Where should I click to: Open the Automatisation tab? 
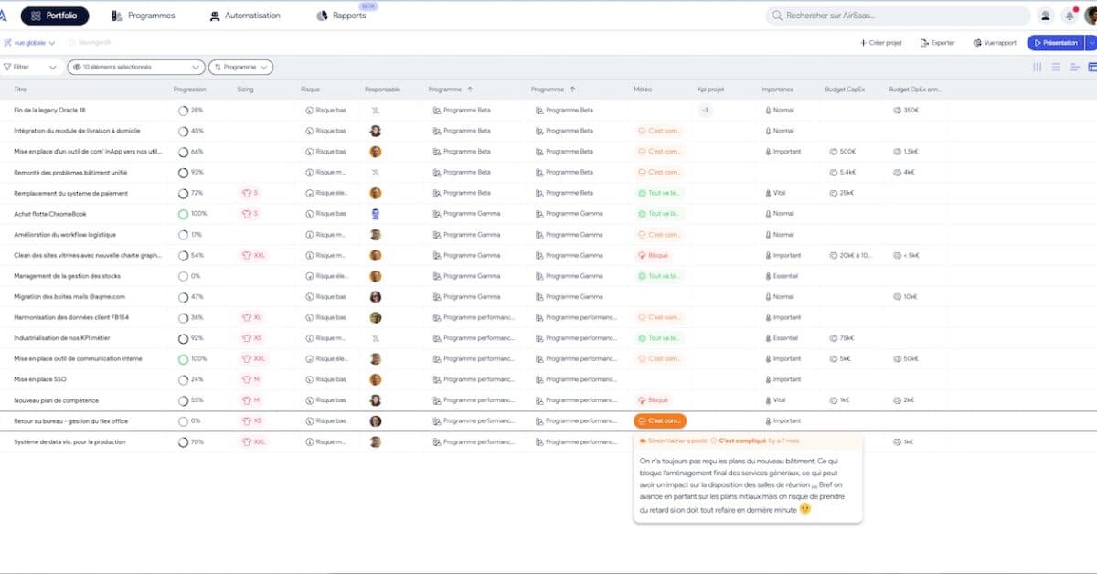click(245, 16)
